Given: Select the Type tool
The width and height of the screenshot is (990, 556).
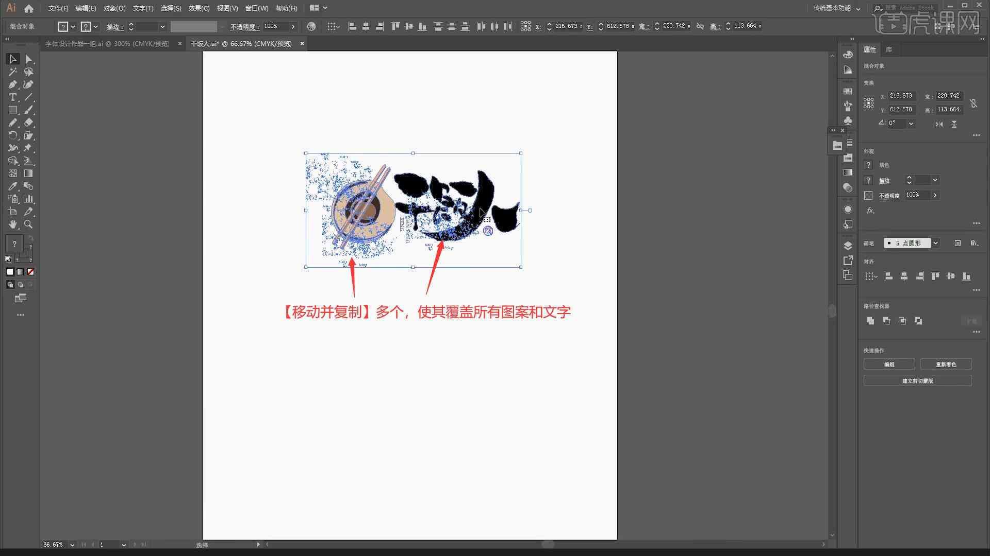Looking at the screenshot, I should pos(12,97).
